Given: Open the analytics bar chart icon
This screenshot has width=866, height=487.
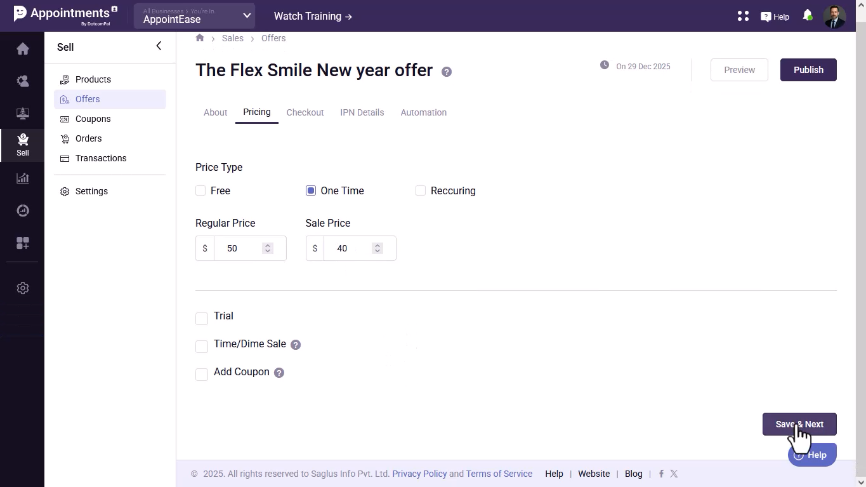Looking at the screenshot, I should pyautogui.click(x=23, y=178).
